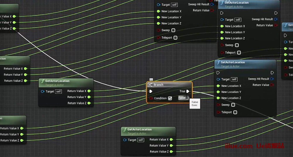Screen dimensions: 293x157
Task: Enable Sweep checkbox on lower SetActorLocation node
Action: click(233, 105)
